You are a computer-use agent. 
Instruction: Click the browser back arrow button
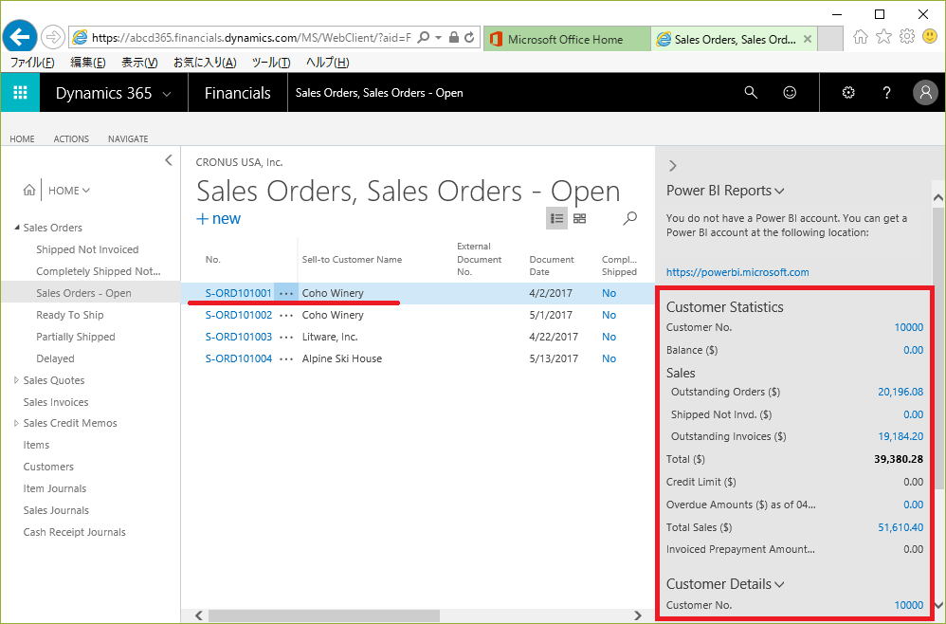19,37
